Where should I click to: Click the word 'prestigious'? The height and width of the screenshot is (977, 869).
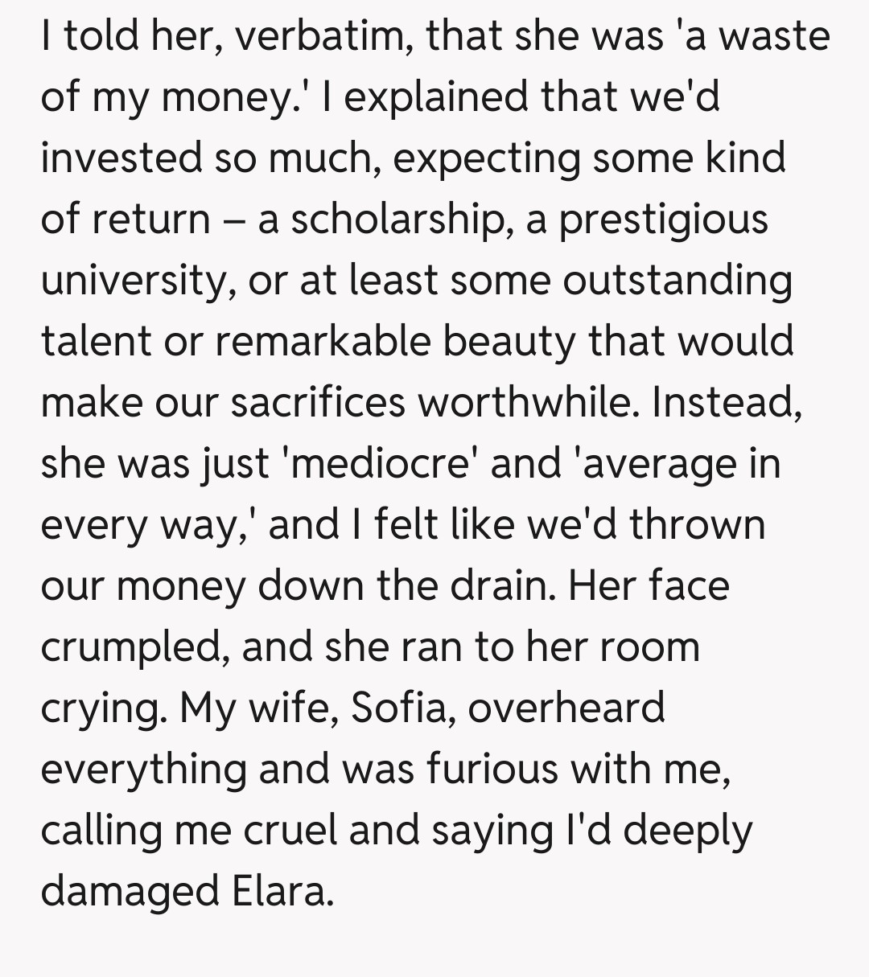tap(664, 220)
